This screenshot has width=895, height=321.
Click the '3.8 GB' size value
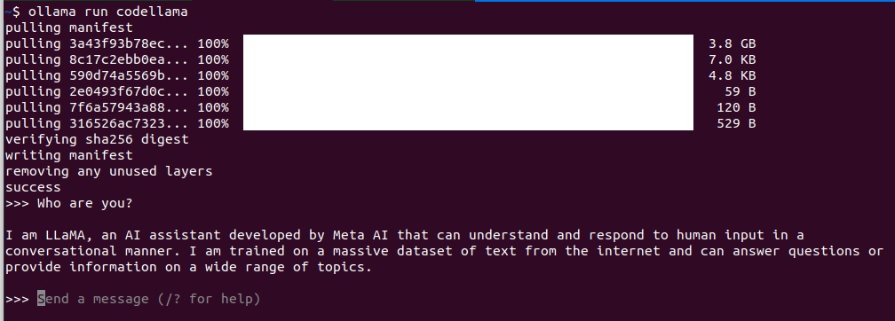tap(732, 43)
